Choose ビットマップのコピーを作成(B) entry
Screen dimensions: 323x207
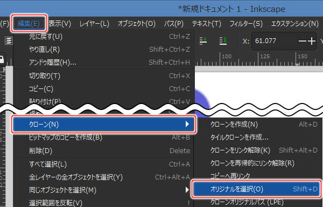coord(104,137)
